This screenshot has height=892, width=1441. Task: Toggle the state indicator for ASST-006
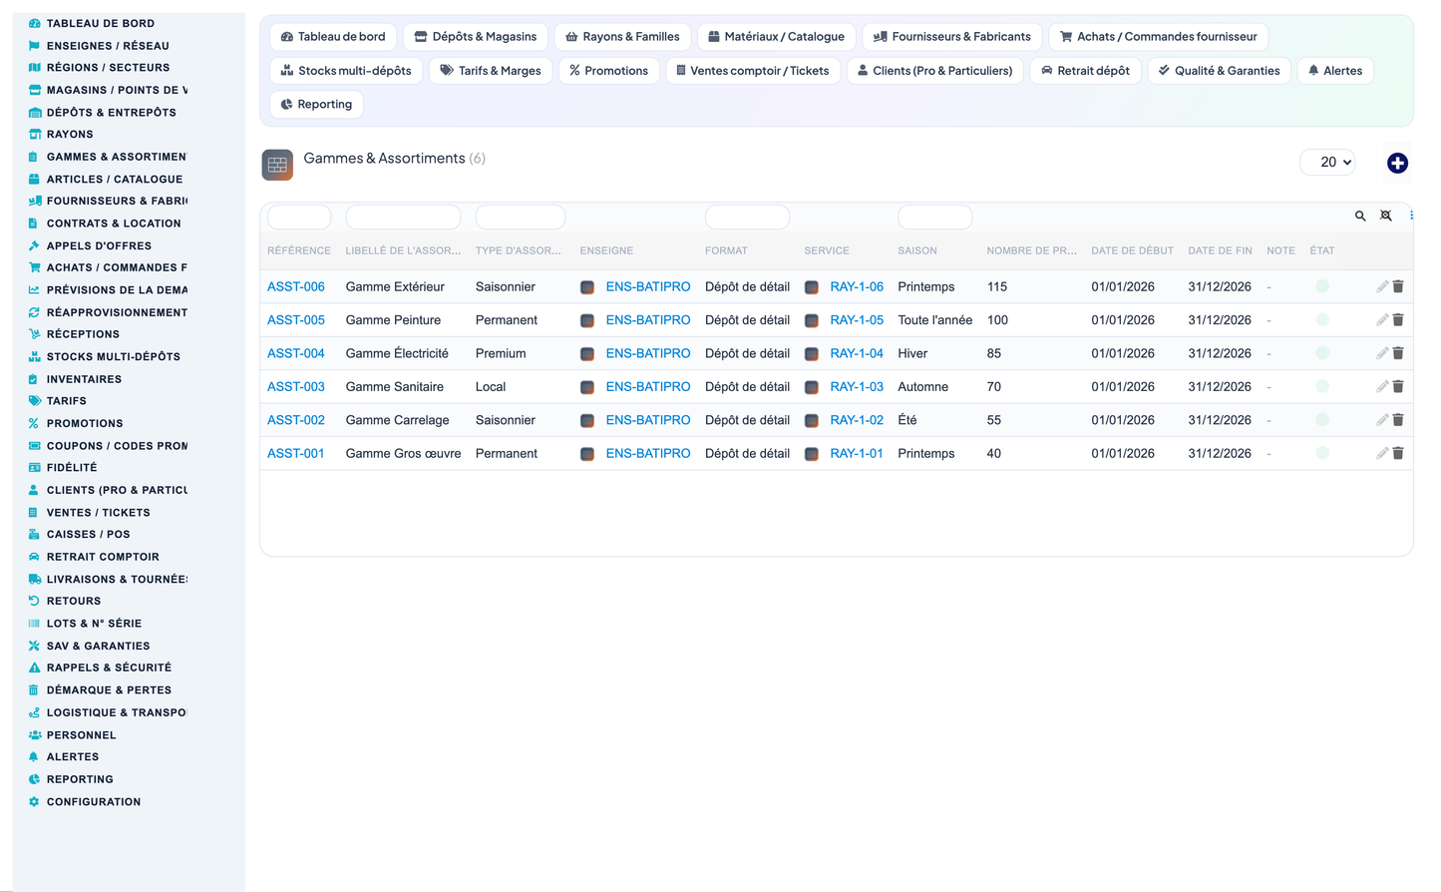1322,286
